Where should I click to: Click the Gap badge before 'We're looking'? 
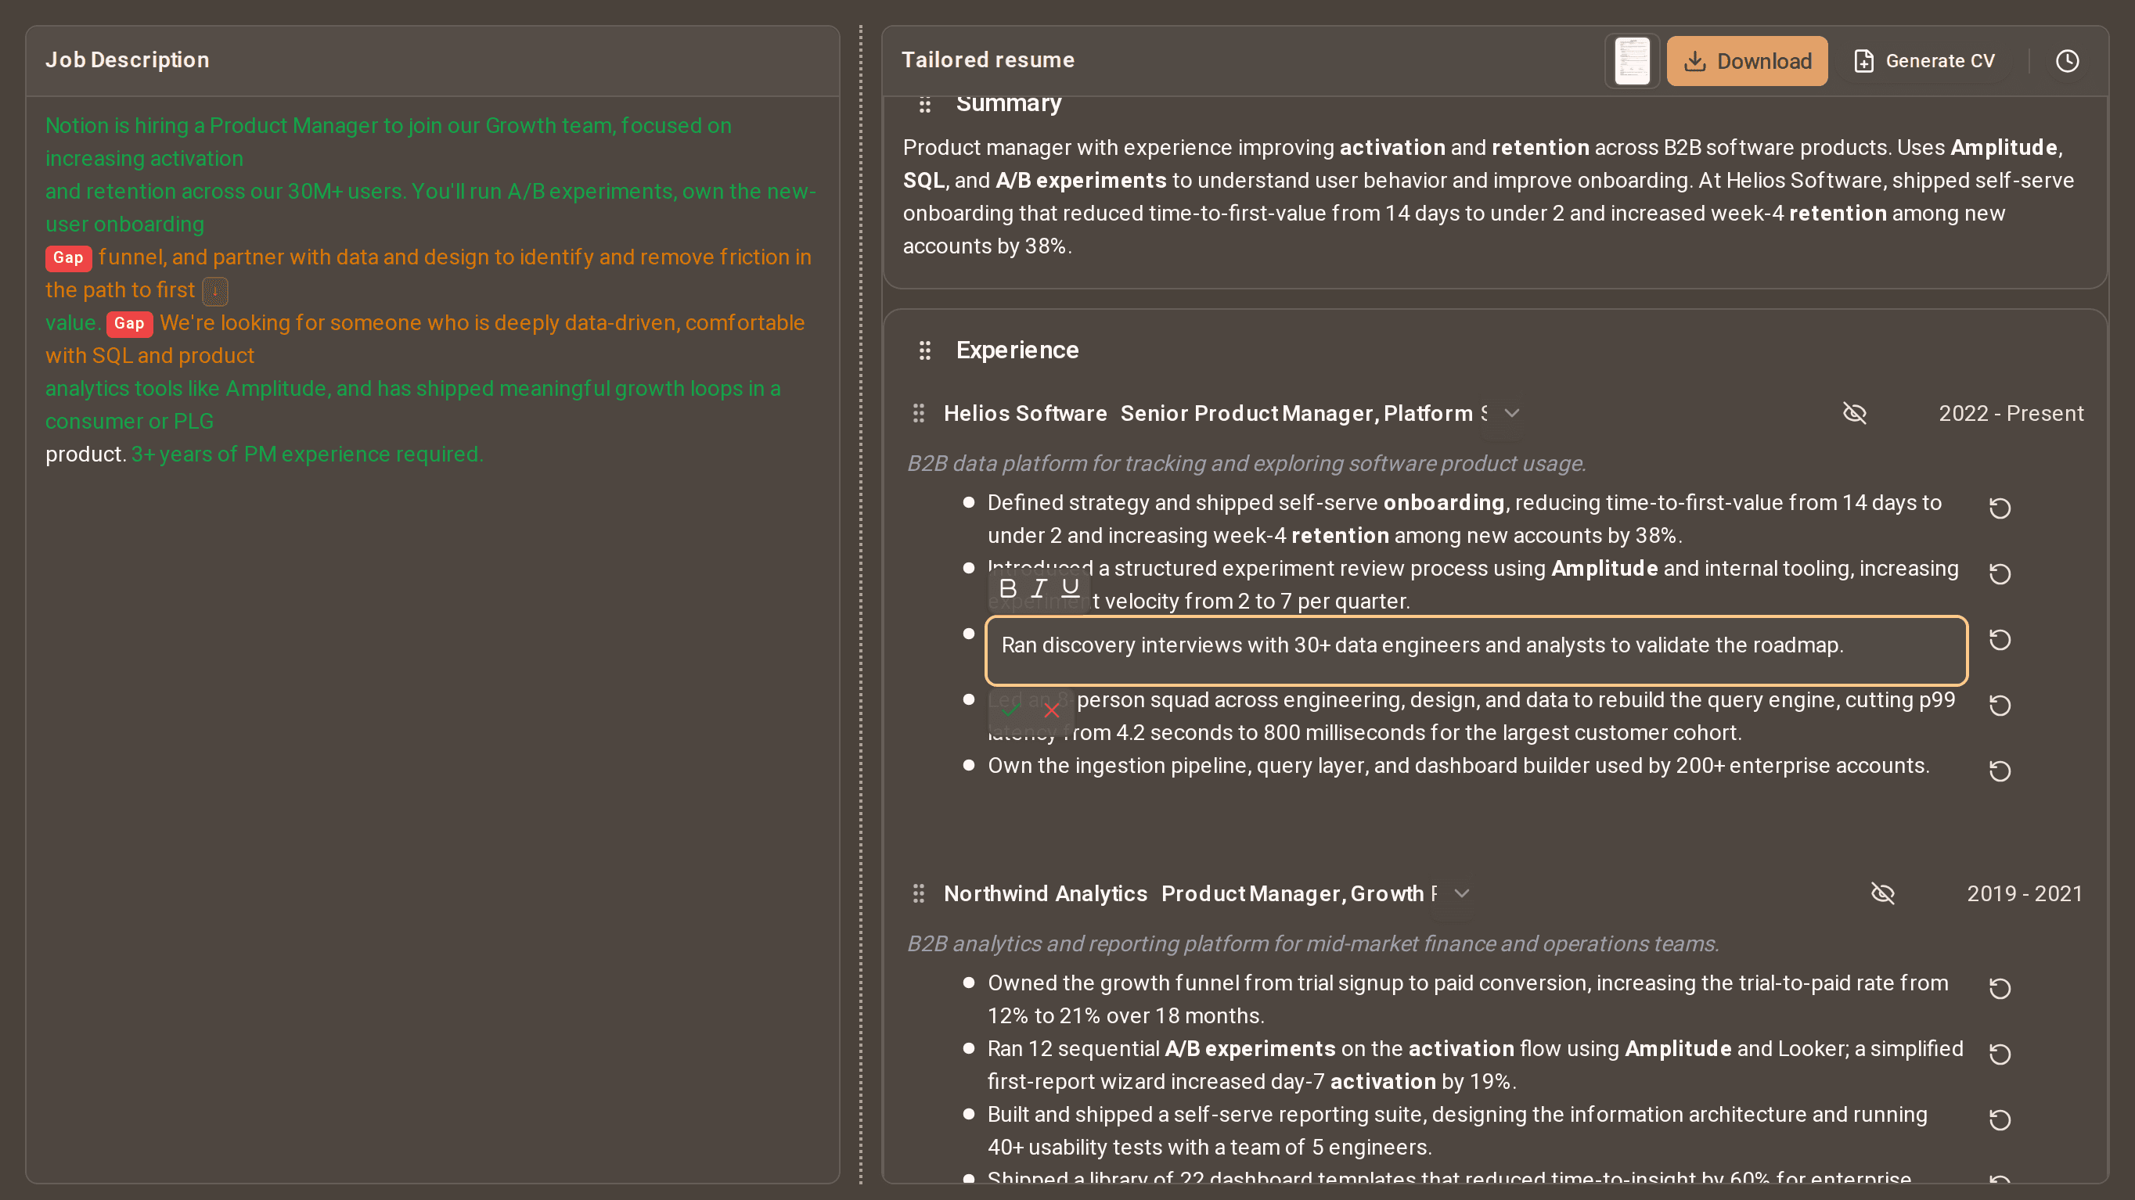[129, 323]
